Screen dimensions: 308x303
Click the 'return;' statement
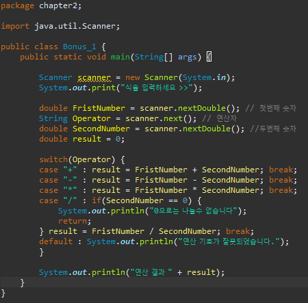click(x=75, y=221)
